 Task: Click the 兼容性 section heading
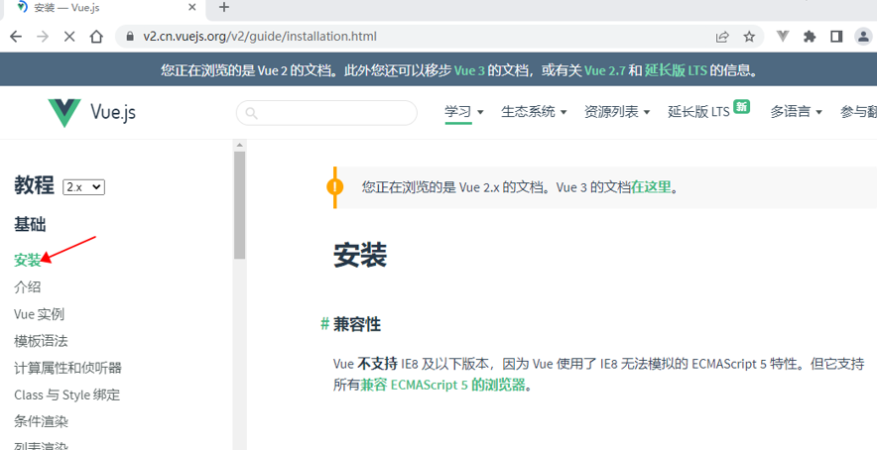[x=357, y=324]
